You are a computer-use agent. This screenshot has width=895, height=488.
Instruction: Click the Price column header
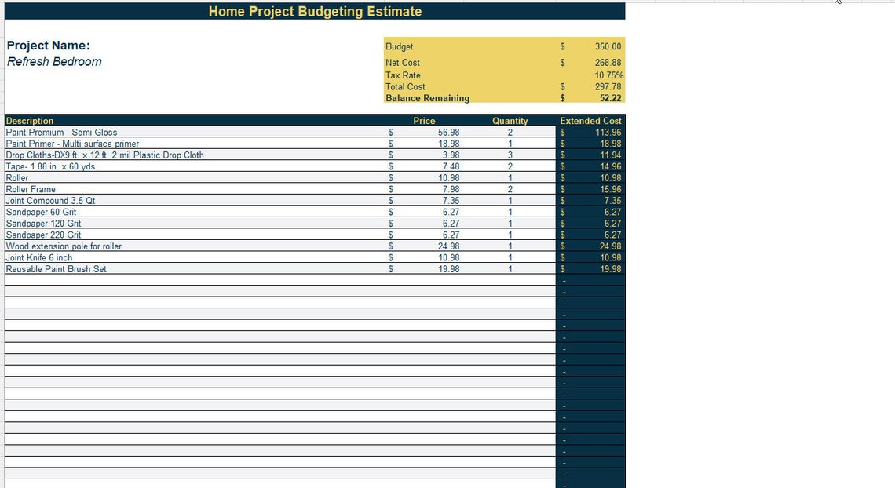[424, 121]
